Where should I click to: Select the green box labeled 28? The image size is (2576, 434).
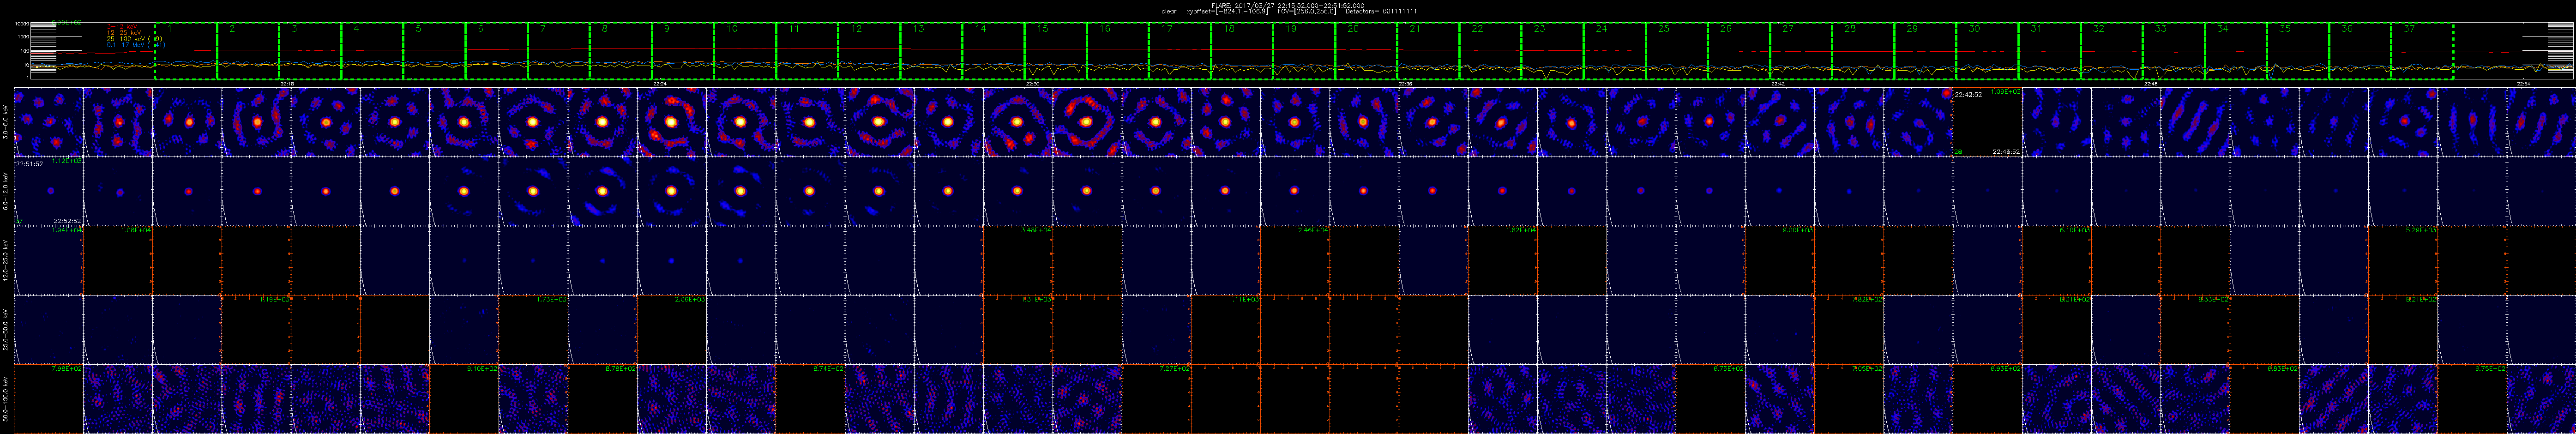[1863, 51]
